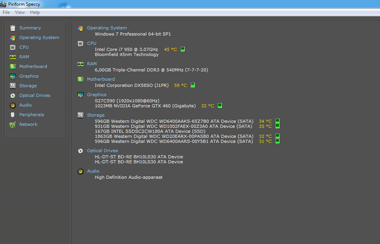Click the GPU temperature indicator next to 32 °C

click(220, 105)
